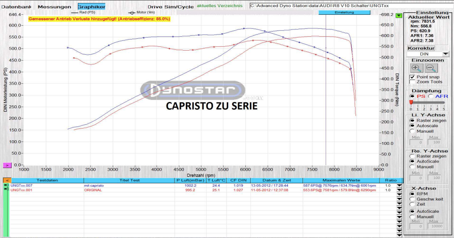Click the Datum & Zeit column header
The height and width of the screenshot is (238, 454).
click(277, 180)
